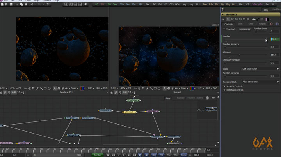Open Temporal Dist 'All at same time' dropdown
Viewport: 281px width, 157px height.
(x=260, y=82)
